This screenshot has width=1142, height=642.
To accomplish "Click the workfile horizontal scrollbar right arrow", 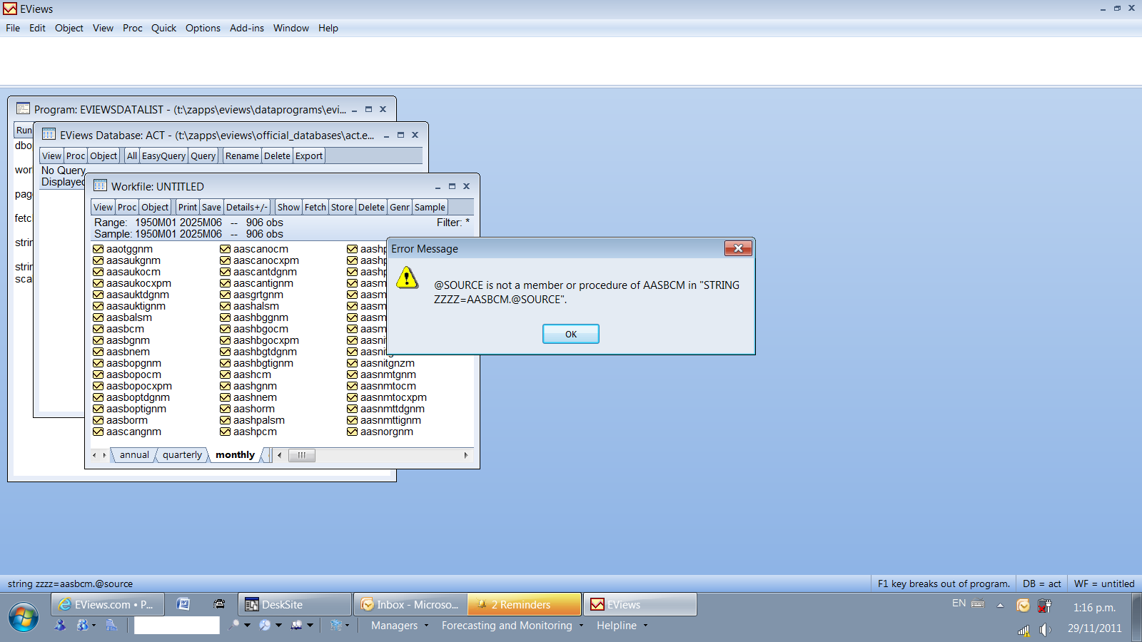I will [x=466, y=455].
